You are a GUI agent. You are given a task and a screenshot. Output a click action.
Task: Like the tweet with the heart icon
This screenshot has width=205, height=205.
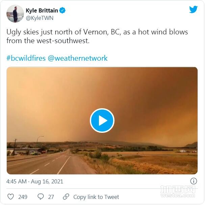10,197
